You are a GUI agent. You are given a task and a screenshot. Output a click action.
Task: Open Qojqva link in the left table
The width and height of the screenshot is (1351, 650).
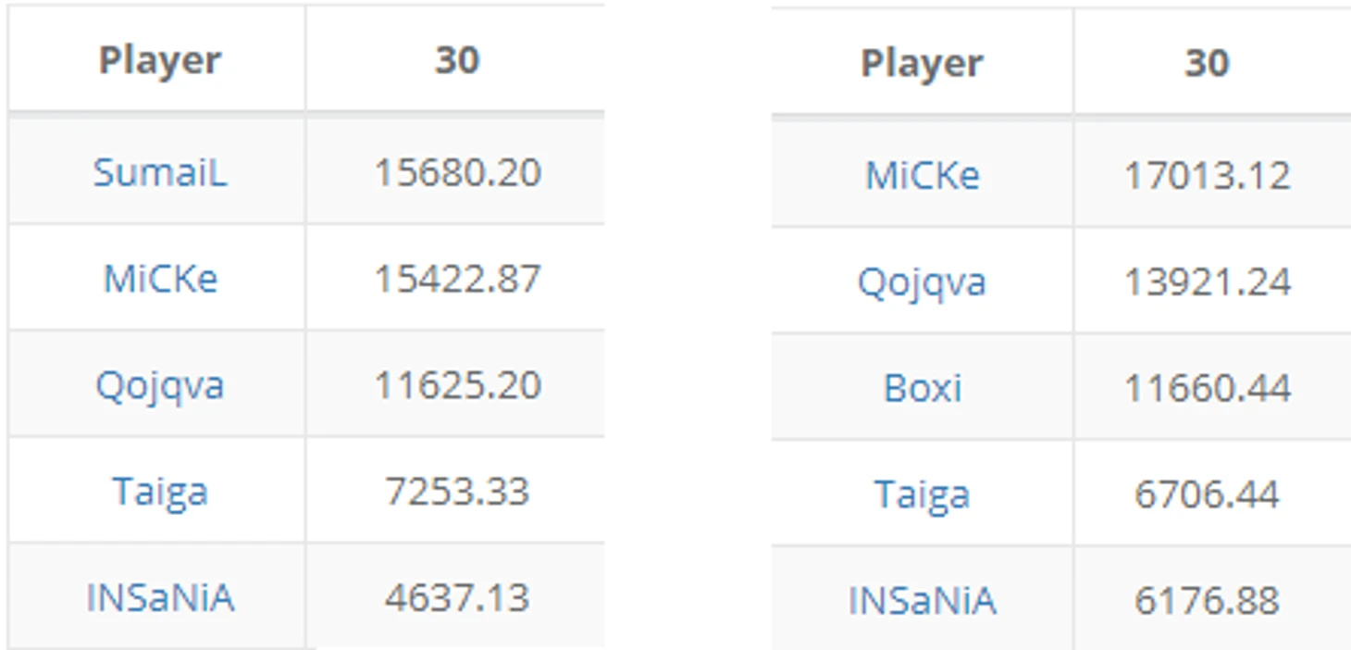coord(159,385)
